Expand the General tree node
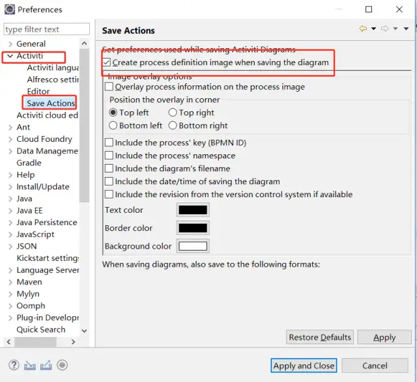 (10, 44)
